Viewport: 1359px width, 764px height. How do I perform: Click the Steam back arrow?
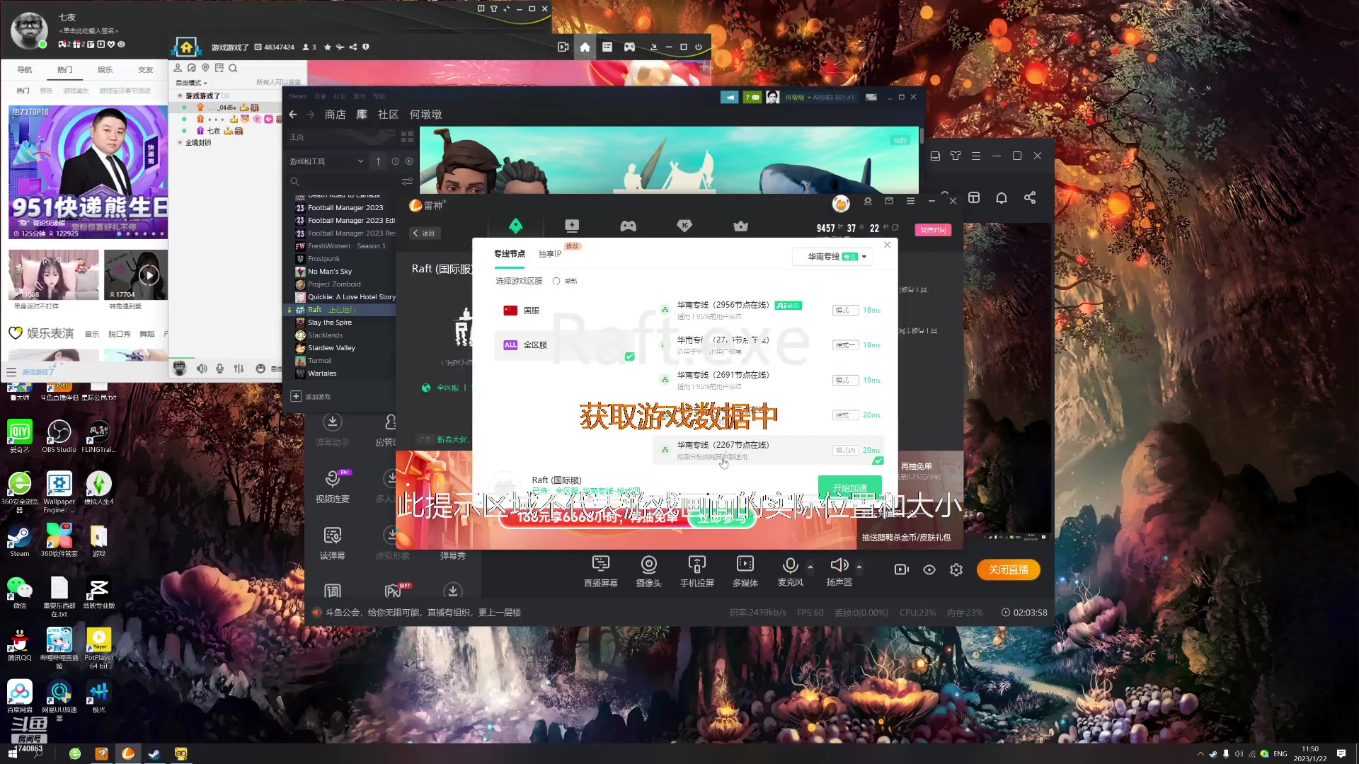click(293, 114)
